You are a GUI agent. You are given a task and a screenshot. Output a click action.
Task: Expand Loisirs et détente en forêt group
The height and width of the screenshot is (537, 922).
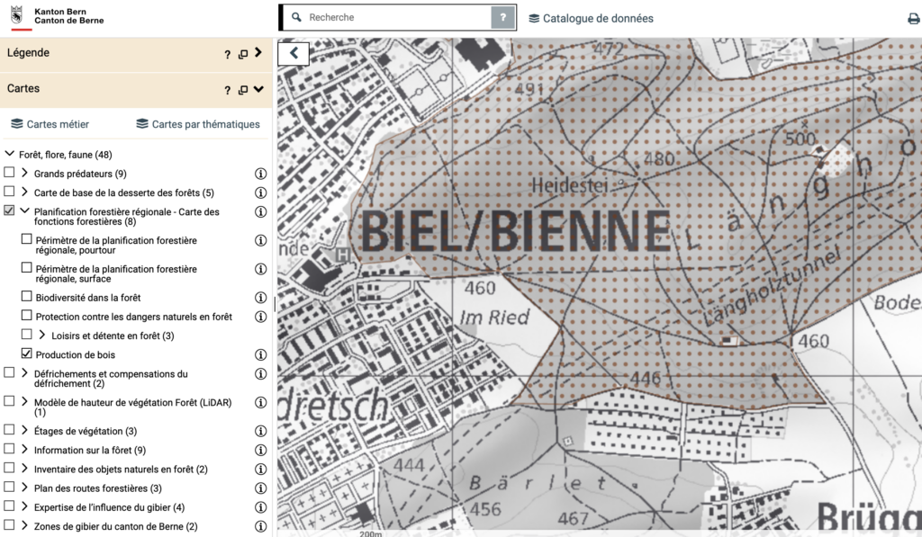[x=41, y=336]
